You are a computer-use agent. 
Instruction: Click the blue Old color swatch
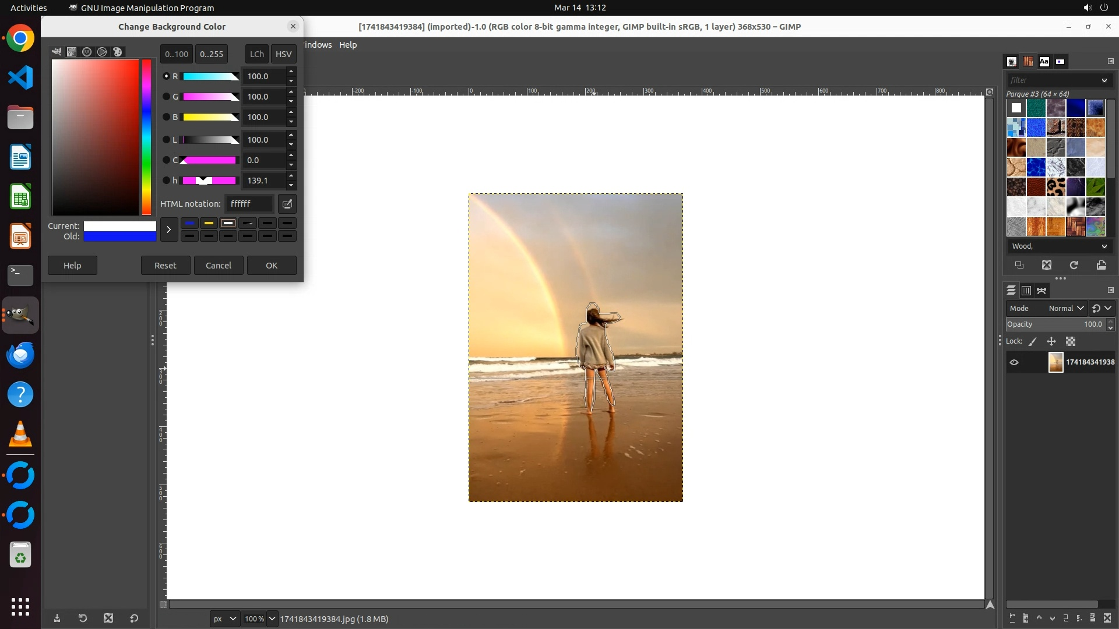point(119,236)
